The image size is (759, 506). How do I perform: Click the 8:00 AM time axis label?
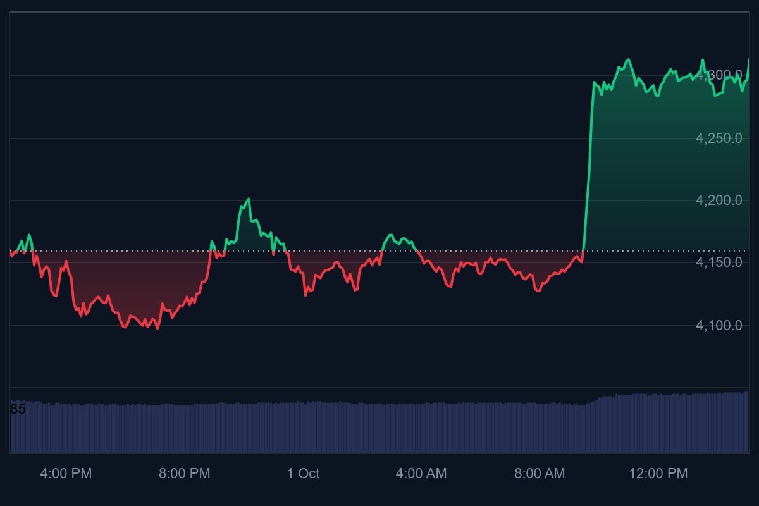pyautogui.click(x=540, y=473)
